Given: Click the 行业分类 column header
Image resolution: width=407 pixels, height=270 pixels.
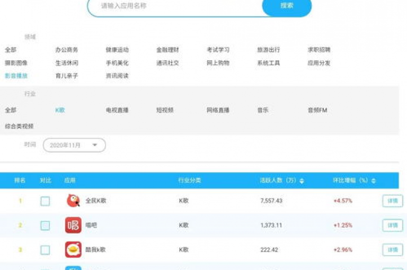Looking at the screenshot, I should [x=190, y=180].
